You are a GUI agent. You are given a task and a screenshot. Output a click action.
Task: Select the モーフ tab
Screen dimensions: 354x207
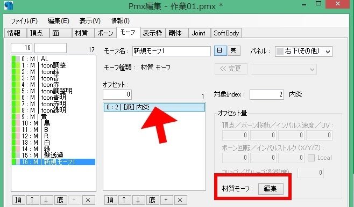(x=128, y=33)
